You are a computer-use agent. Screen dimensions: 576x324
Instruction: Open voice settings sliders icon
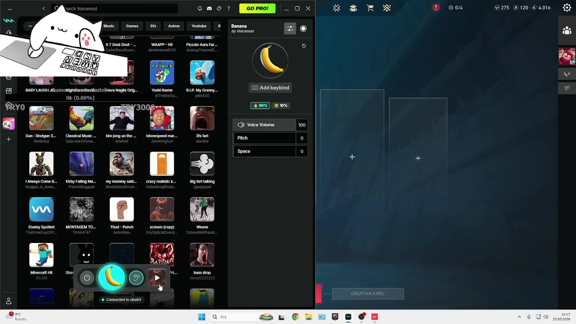(290, 28)
